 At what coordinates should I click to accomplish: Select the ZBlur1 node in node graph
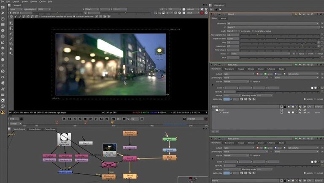pos(130,176)
